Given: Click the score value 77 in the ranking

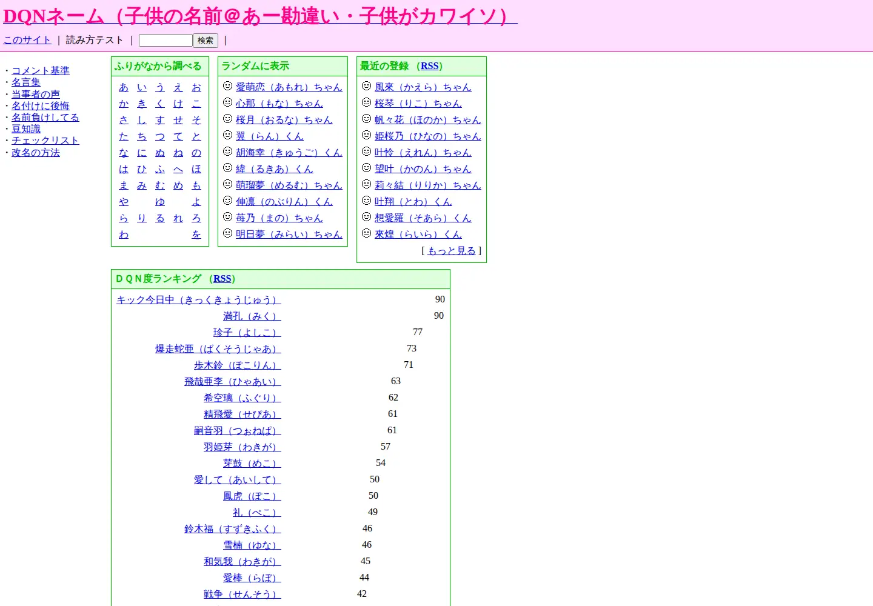Looking at the screenshot, I should 418,332.
